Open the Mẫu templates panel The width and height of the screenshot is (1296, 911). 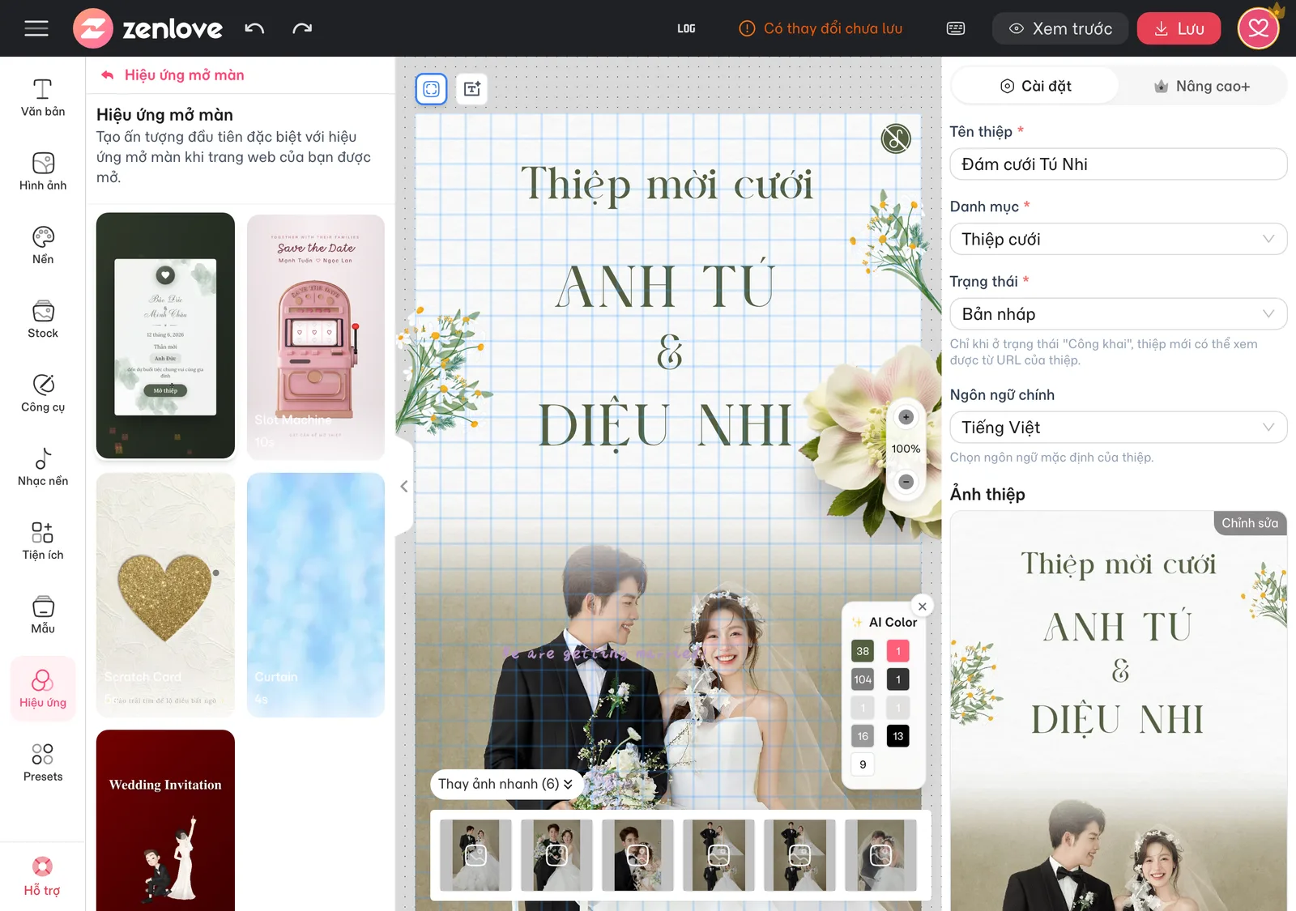coord(43,615)
